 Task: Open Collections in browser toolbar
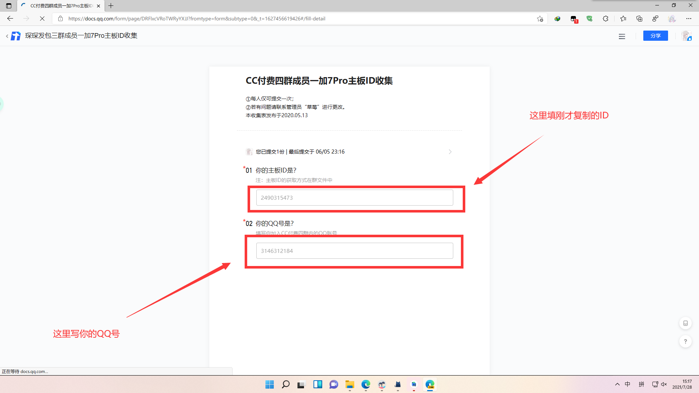click(639, 19)
